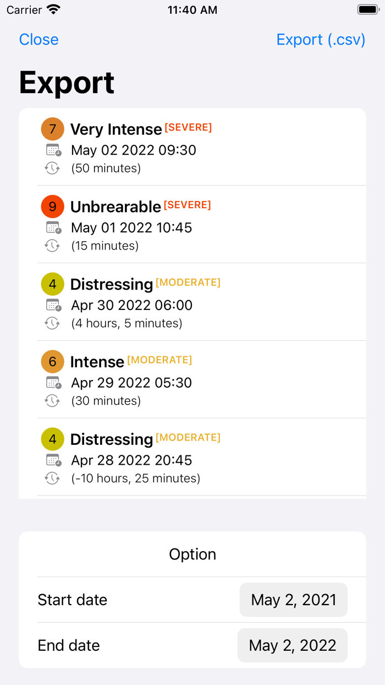Tap the orange pain level 6 badge
This screenshot has height=685, width=385.
52,362
